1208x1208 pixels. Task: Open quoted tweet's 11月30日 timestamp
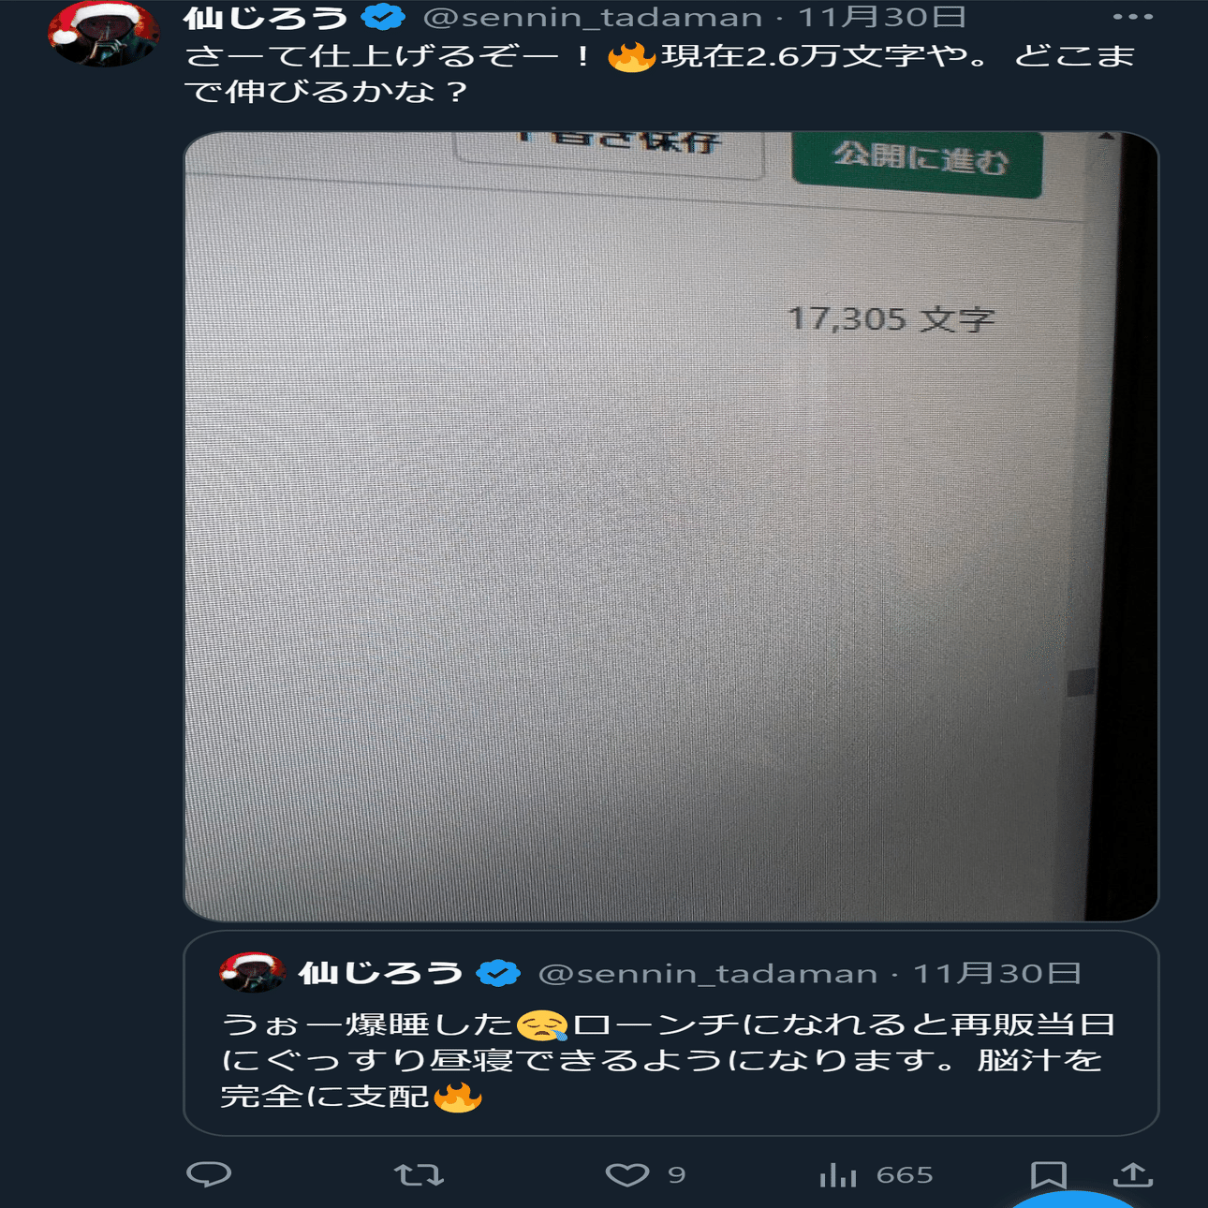pos(997,974)
